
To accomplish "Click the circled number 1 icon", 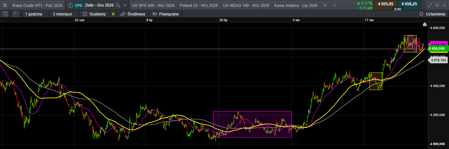I will [x=70, y=5].
